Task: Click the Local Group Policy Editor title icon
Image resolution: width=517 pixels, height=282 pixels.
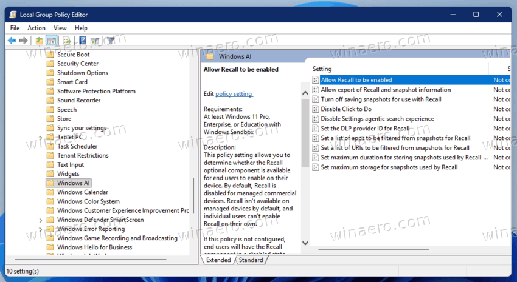Action: (13, 15)
